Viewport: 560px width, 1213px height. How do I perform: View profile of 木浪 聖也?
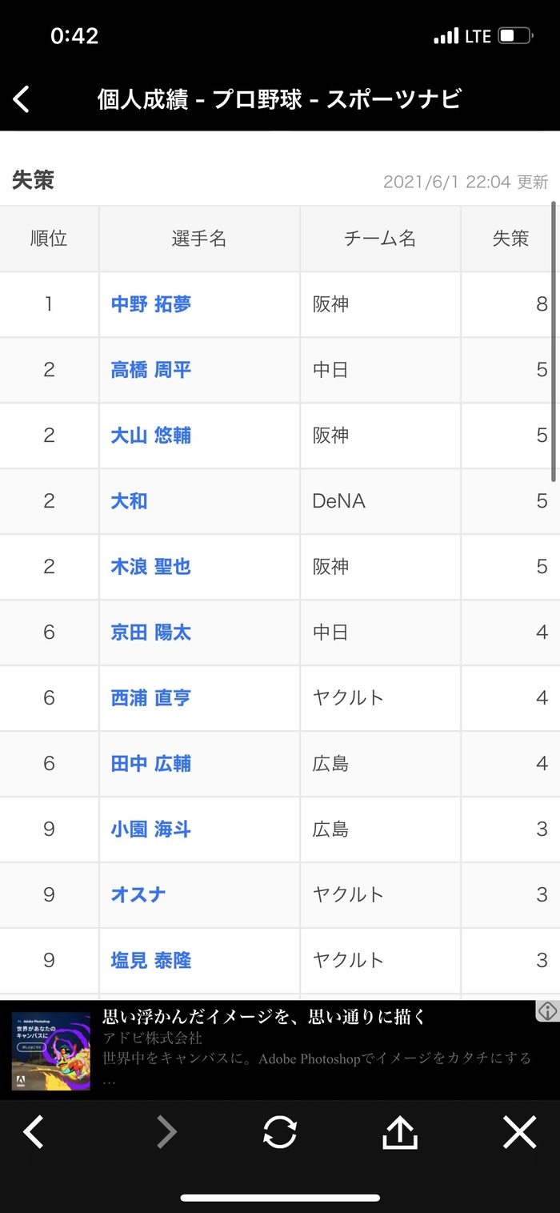(x=151, y=567)
